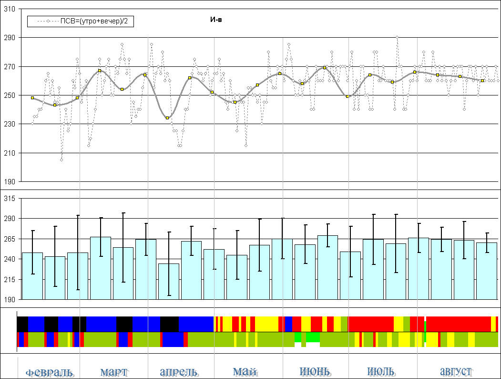Viewport: 501px width, 379px height.
Task: Click the 210 axis label
Action: 10,153
